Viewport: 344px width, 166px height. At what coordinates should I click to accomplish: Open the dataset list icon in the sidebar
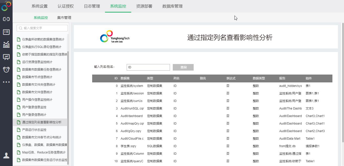point(6,32)
